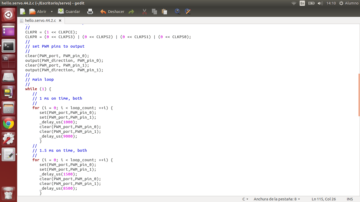Click 'output(PWM_direction, PWM_pin_0);' line
Screen dimensions: 360x202
tap(64, 60)
